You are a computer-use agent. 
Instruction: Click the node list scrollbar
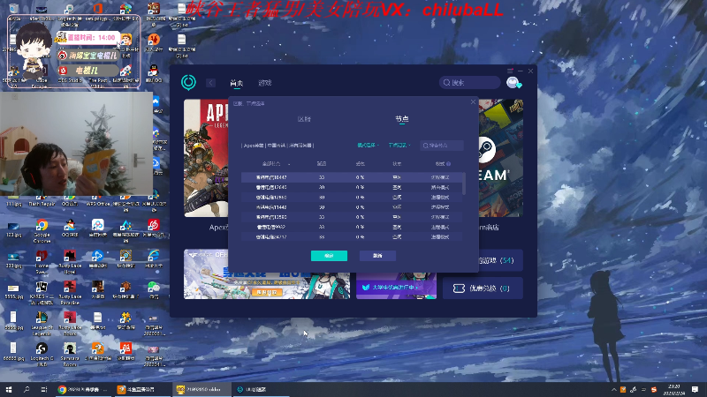pos(464,183)
